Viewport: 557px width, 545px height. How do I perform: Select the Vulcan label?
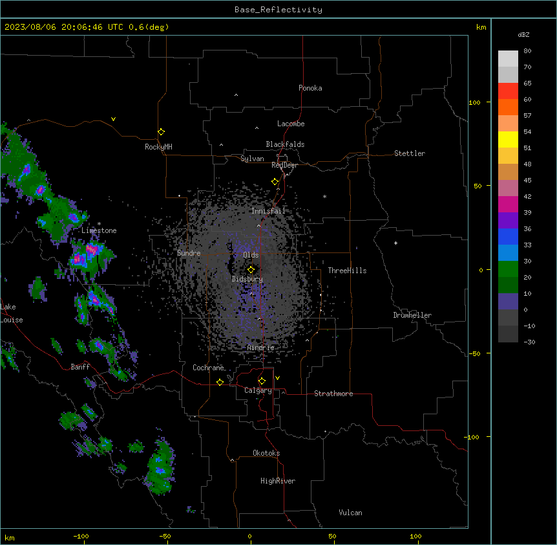tap(351, 513)
